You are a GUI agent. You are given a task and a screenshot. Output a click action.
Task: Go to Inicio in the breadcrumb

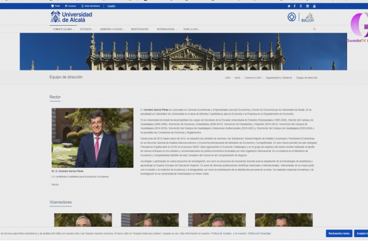click(237, 78)
